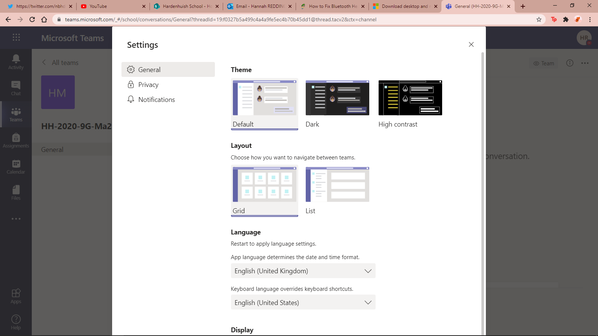
Task: Click the HR profile avatar
Action: [584, 38]
